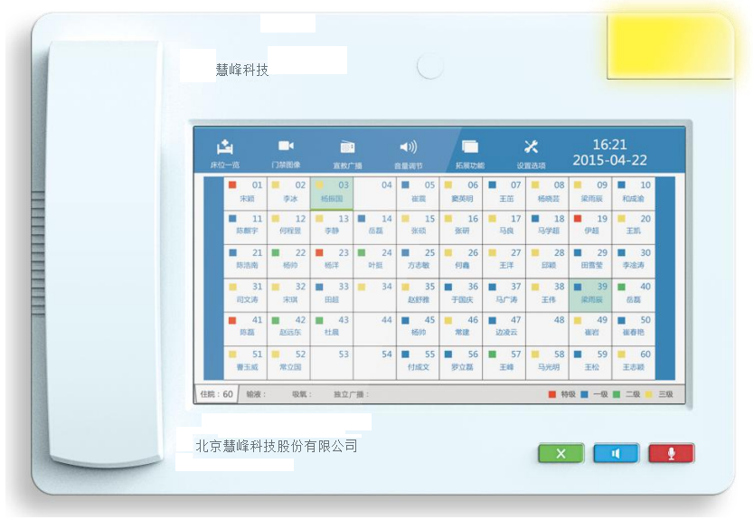Click the 住院: 60 status tab
Screen dimensions: 754x520
pos(216,394)
